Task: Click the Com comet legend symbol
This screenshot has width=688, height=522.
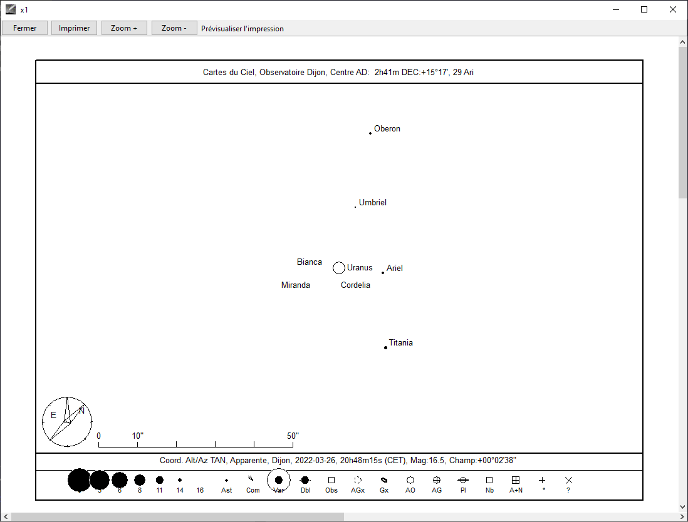Action: (251, 479)
